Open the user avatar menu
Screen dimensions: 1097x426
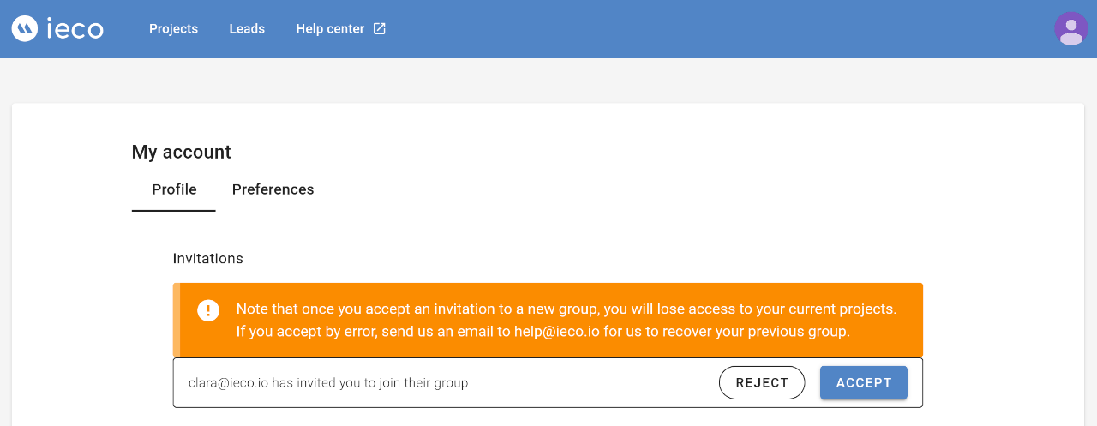[x=1071, y=29]
